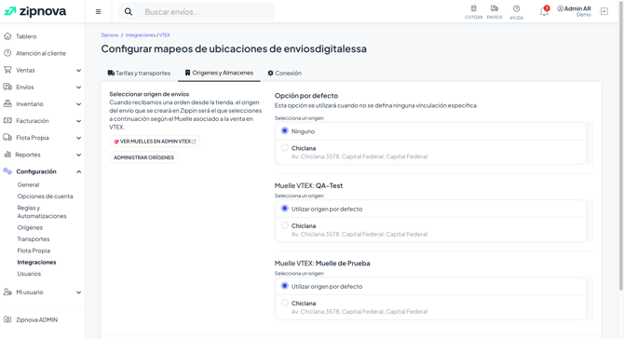Expand the Facturación chevron

pos(79,121)
